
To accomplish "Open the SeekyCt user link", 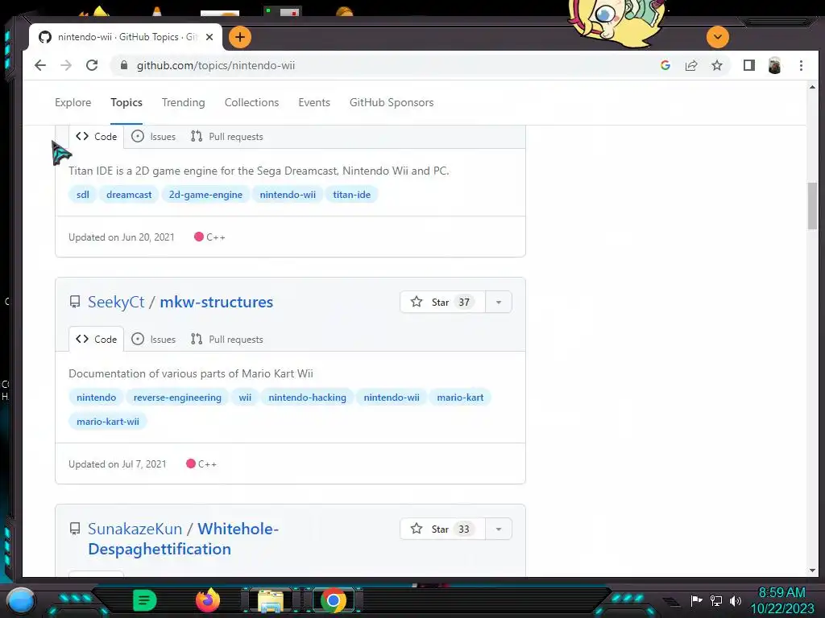I will tap(116, 303).
